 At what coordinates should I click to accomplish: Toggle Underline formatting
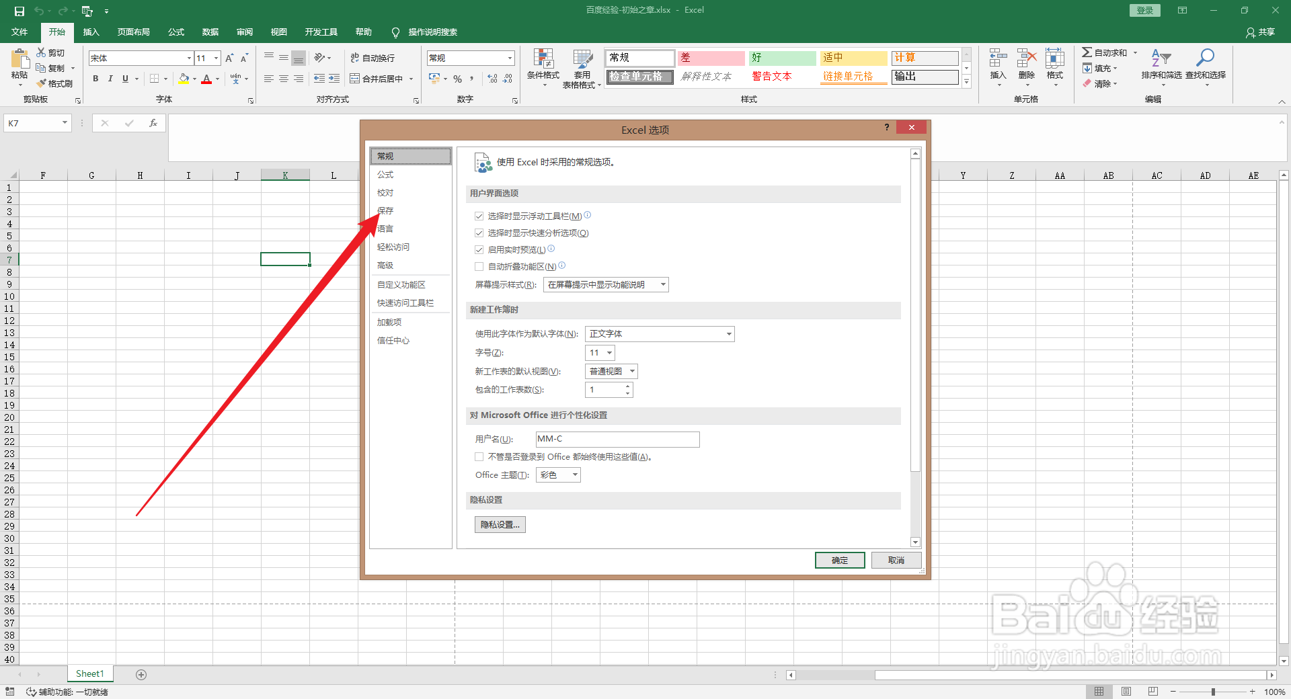point(125,79)
